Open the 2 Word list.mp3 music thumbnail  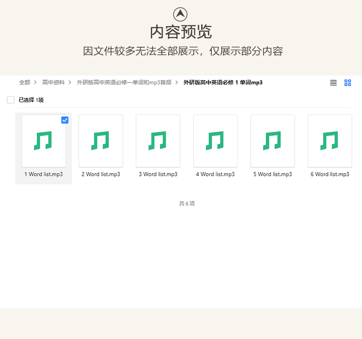click(101, 141)
